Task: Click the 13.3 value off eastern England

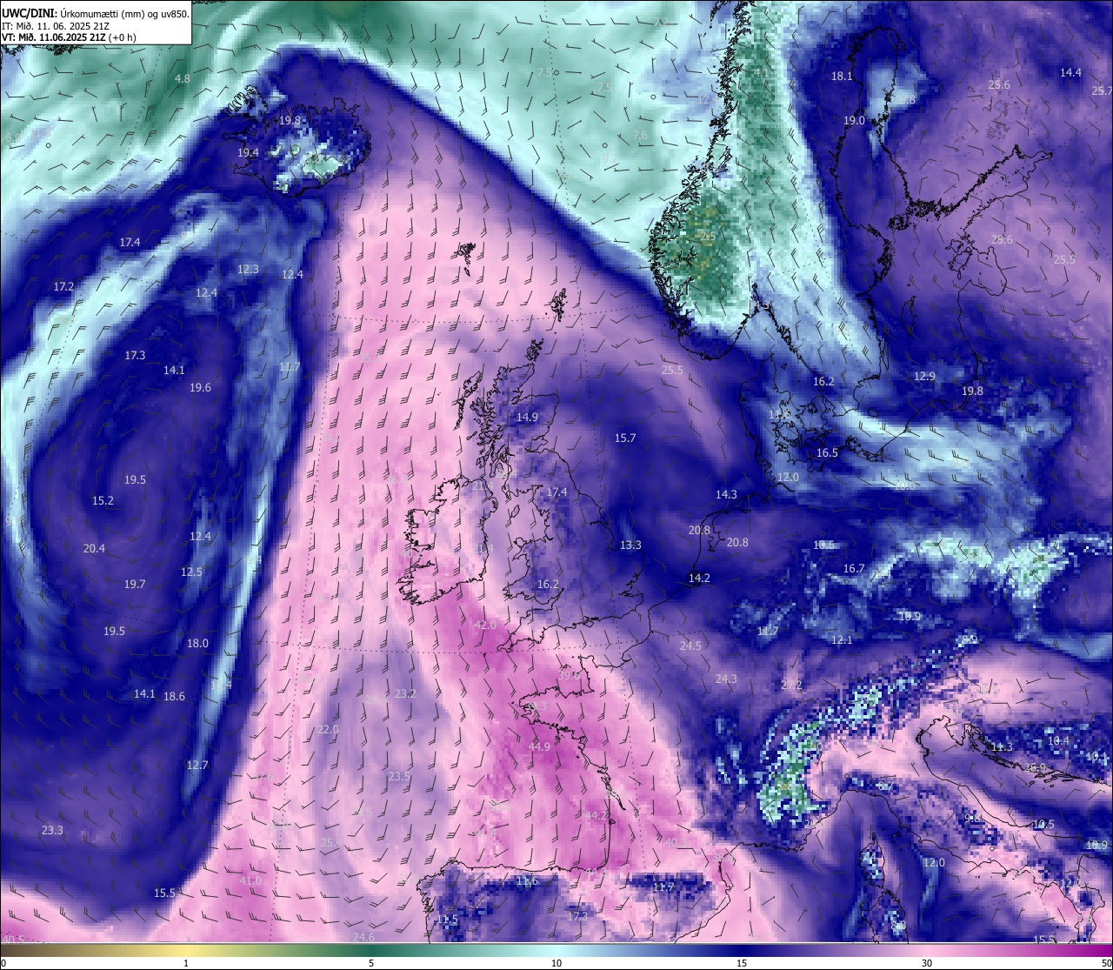Action: tap(630, 545)
